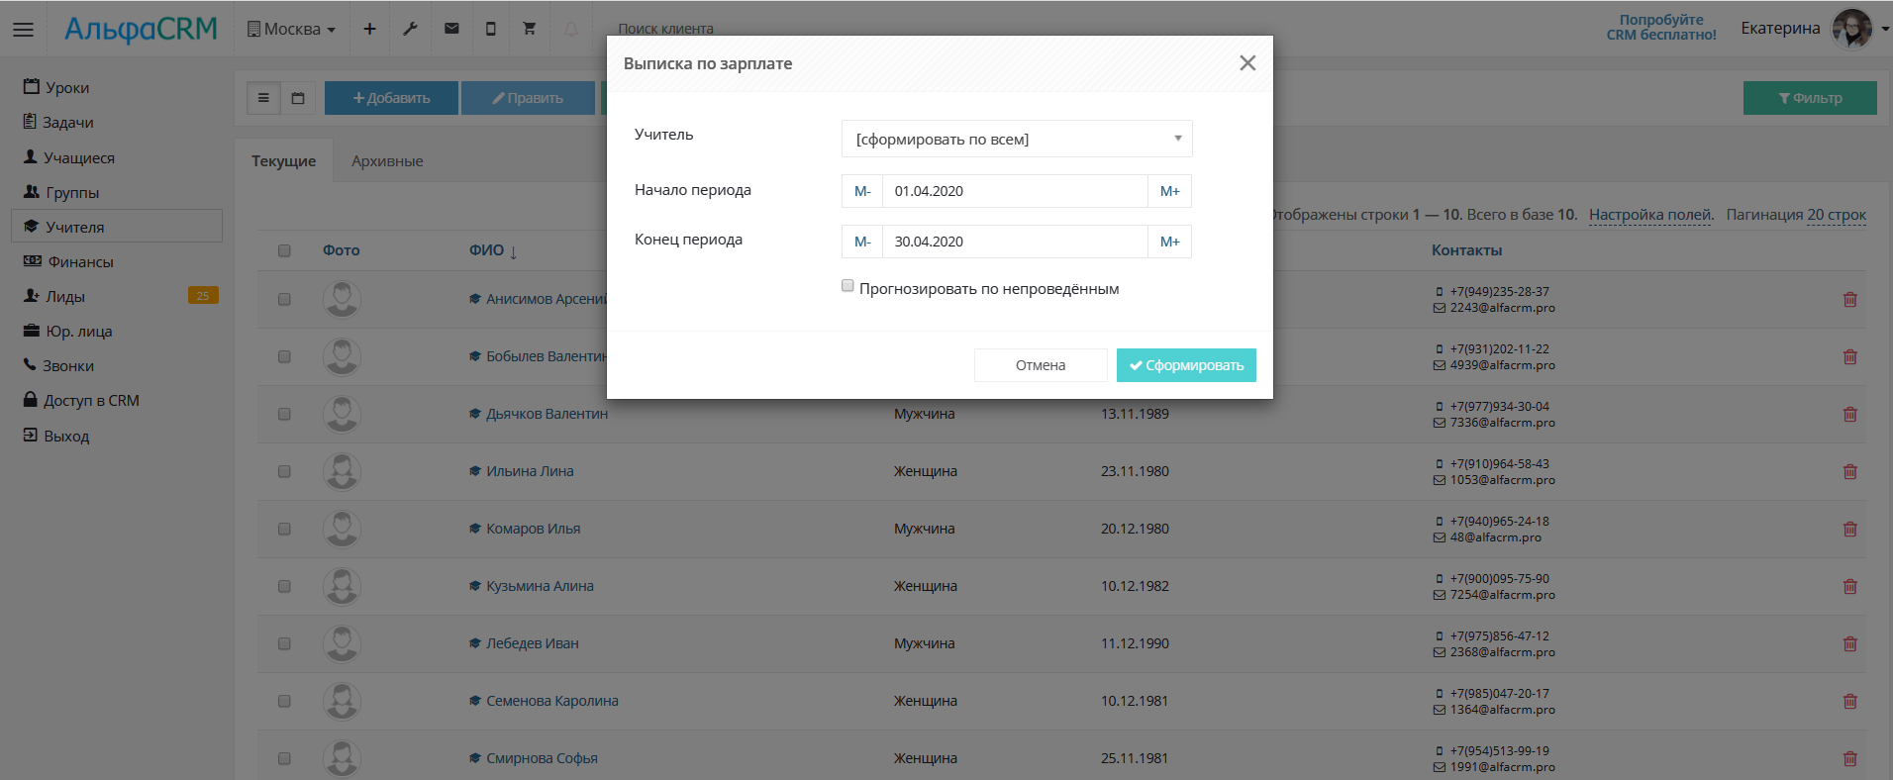Image resolution: width=1893 pixels, height=780 pixels.
Task: Open Группы in sidebar
Action: click(x=117, y=192)
